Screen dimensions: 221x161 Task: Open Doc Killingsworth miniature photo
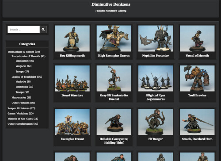click(x=72, y=38)
